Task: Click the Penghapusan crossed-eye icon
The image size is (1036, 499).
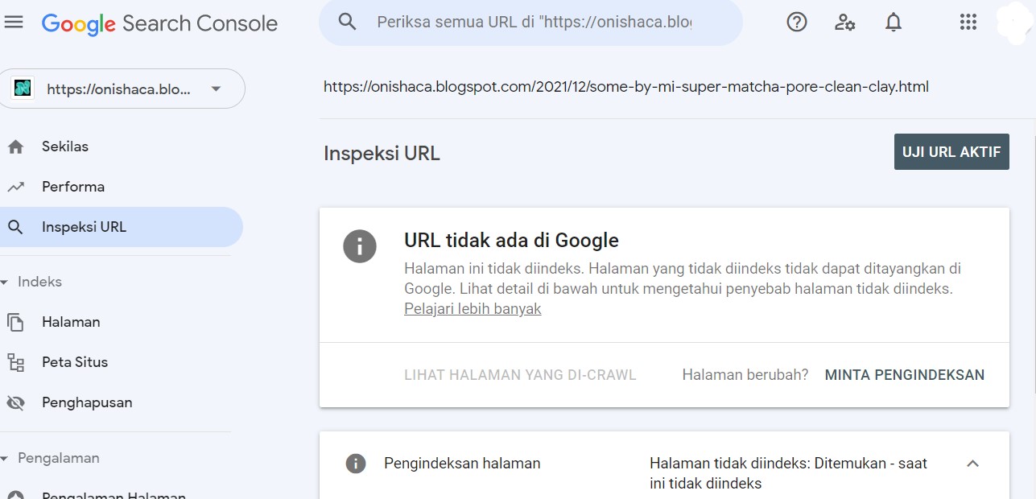Action: pos(15,402)
